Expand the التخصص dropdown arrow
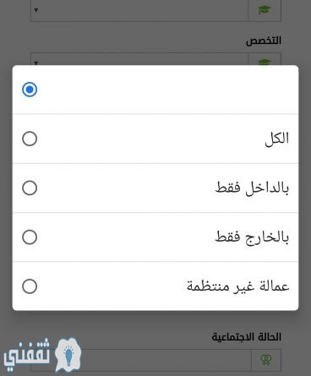 (36, 63)
